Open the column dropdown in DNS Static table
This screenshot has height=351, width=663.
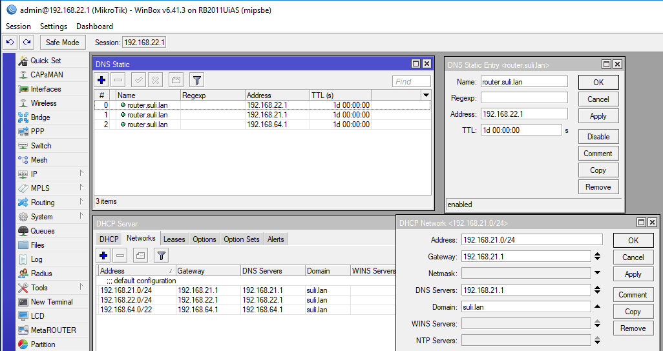[x=426, y=95]
